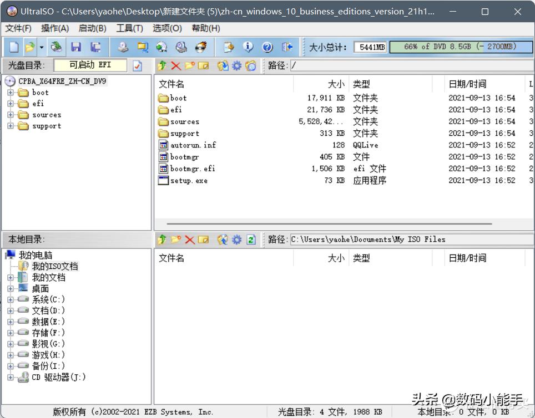Expand the 系统(C:) drive node
Screen dimensions: 535x418
pyautogui.click(x=11, y=299)
